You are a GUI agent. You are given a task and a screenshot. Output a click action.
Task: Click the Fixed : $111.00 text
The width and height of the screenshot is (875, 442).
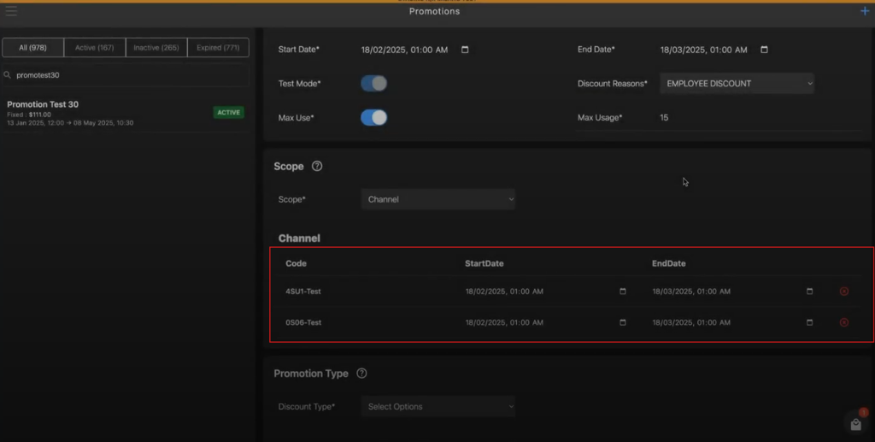[29, 115]
